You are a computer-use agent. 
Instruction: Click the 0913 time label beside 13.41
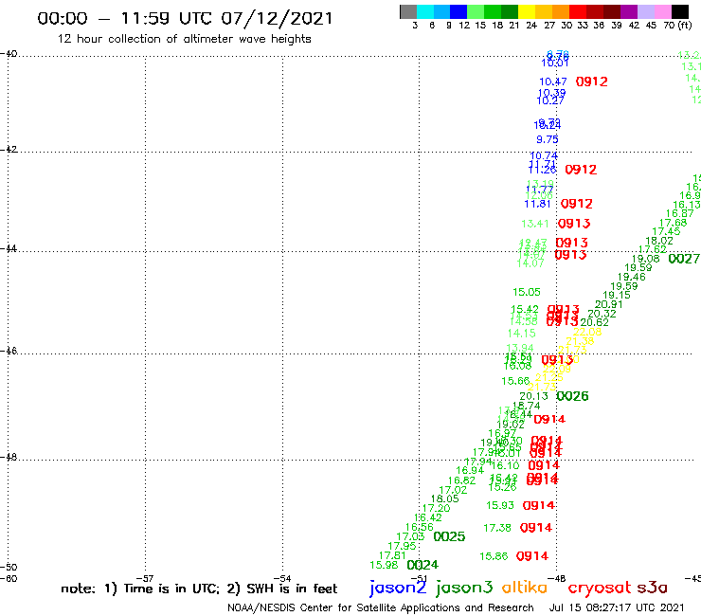574,224
